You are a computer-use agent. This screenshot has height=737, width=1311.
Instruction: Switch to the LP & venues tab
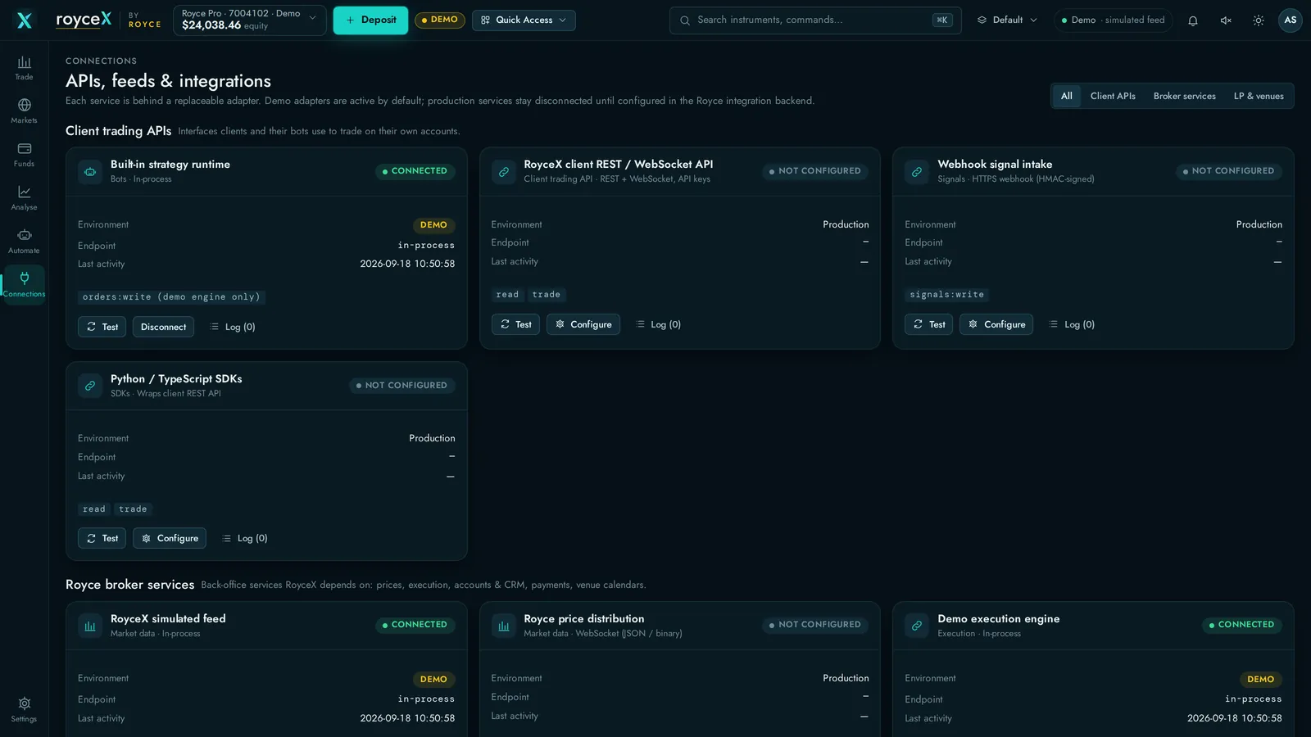pos(1259,96)
